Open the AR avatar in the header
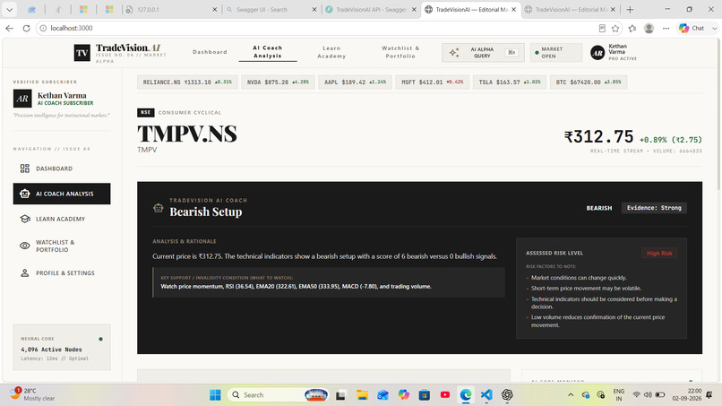The height and width of the screenshot is (406, 722). click(597, 53)
